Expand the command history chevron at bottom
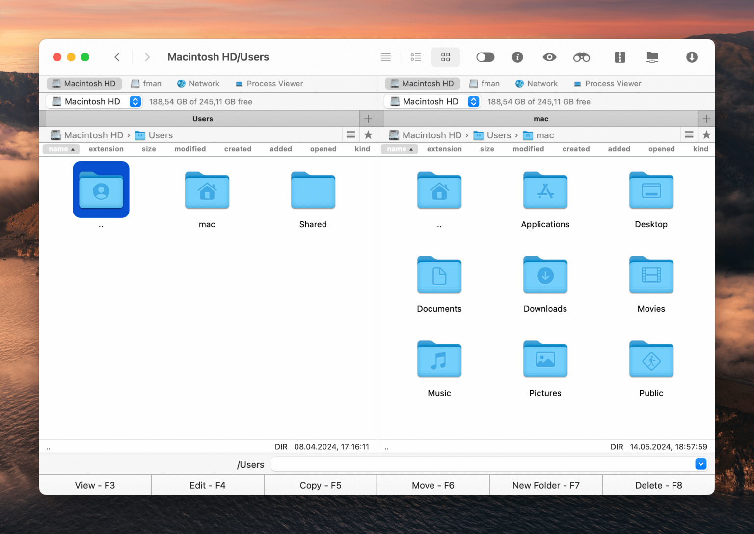The image size is (754, 534). 701,464
